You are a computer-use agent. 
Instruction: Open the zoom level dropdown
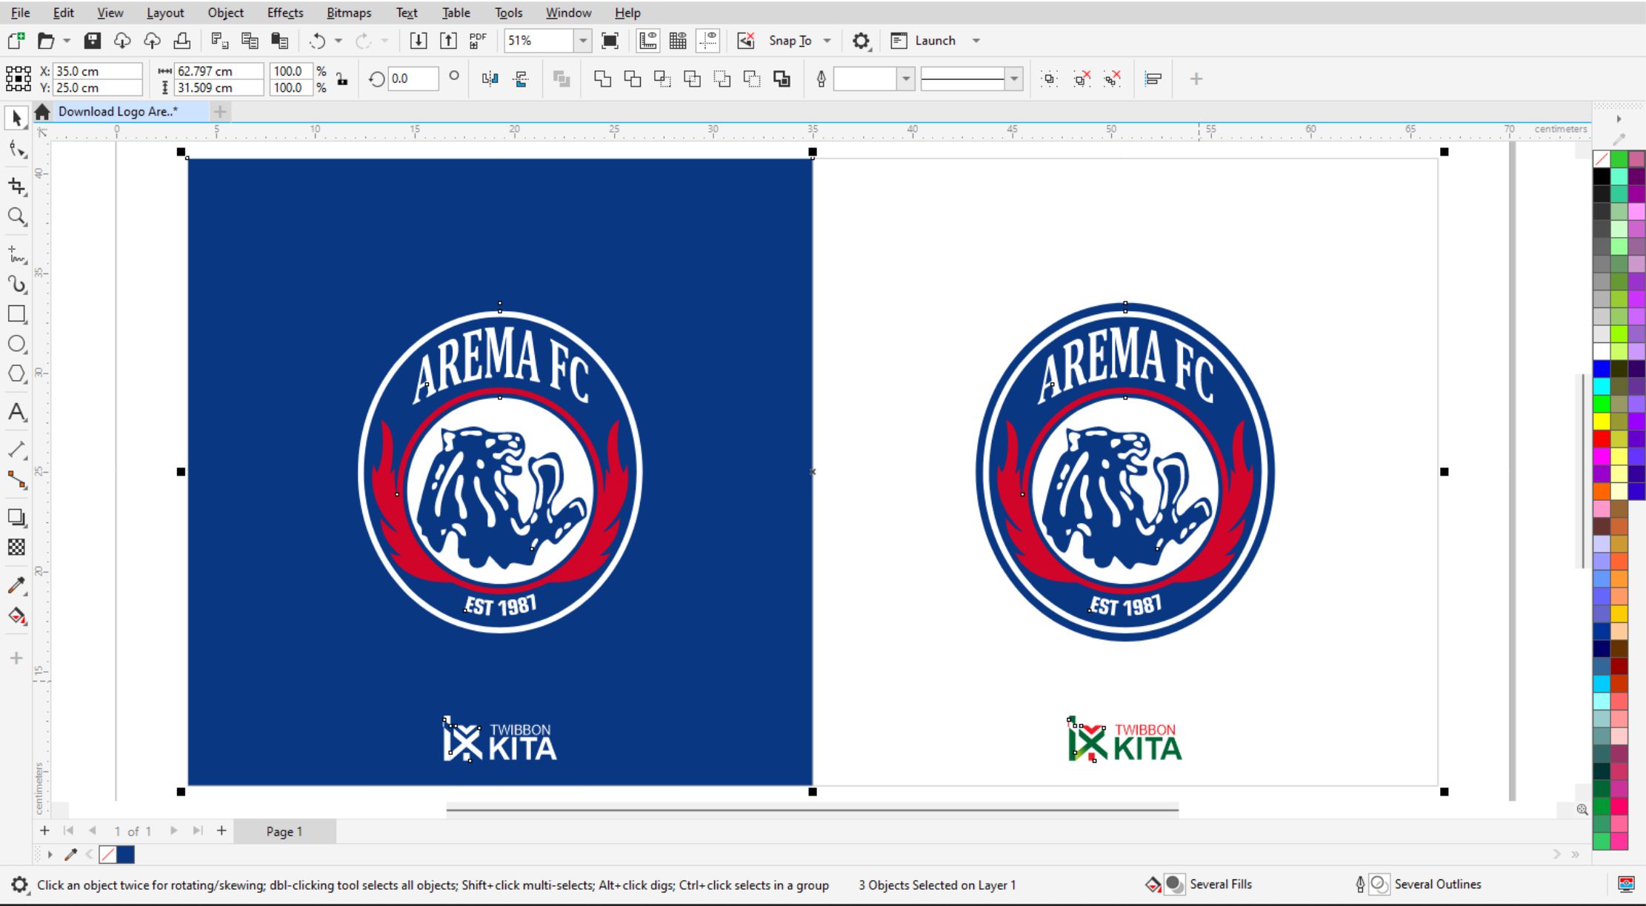point(583,41)
